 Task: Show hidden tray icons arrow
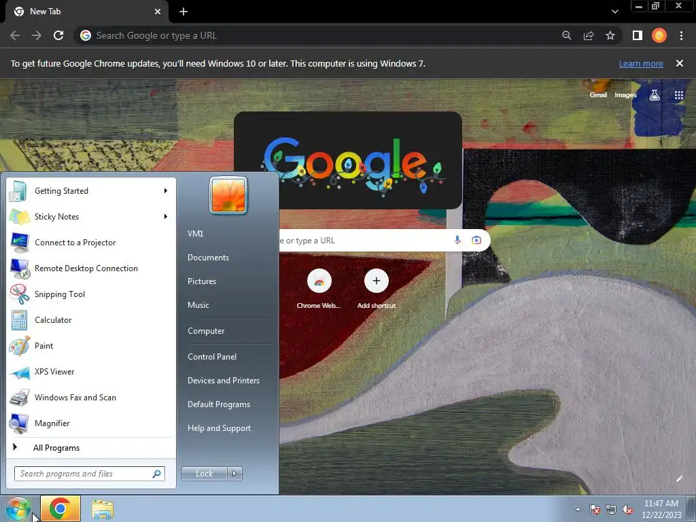[578, 509]
